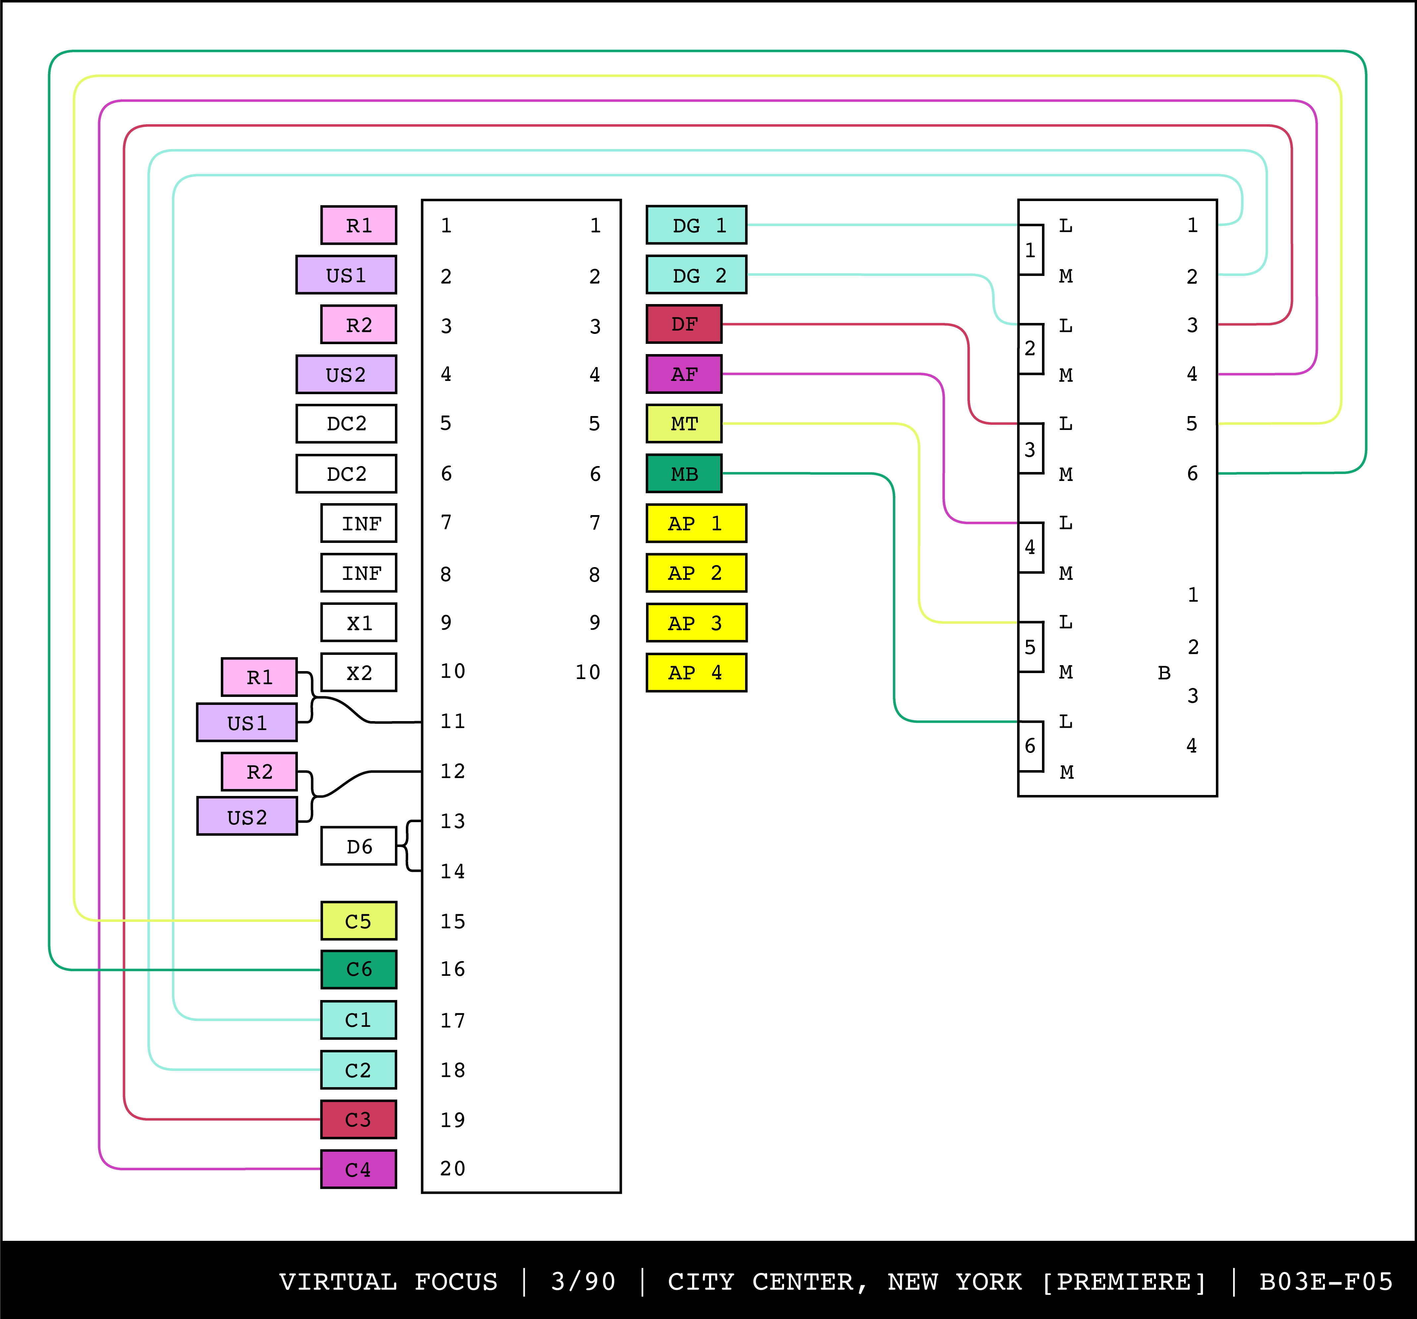Click the magenta C4 box
Image resolution: width=1417 pixels, height=1319 pixels.
point(358,1169)
